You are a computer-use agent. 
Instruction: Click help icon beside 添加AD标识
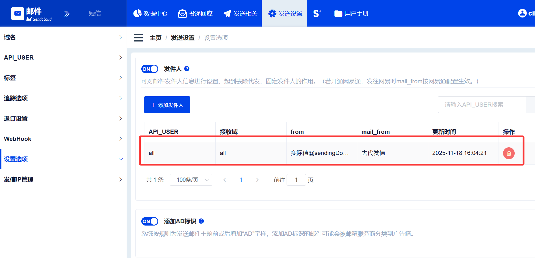(x=201, y=221)
